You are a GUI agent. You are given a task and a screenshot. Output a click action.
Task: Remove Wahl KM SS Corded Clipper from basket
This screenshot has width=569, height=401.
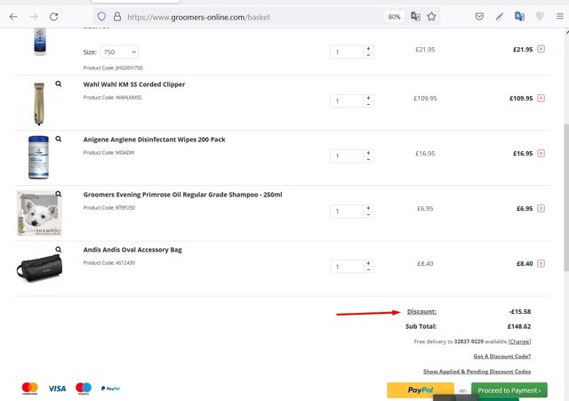[x=541, y=98]
